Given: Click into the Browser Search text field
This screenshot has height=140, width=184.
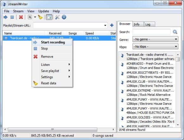Looking at the screenshot, I should click(x=151, y=32).
